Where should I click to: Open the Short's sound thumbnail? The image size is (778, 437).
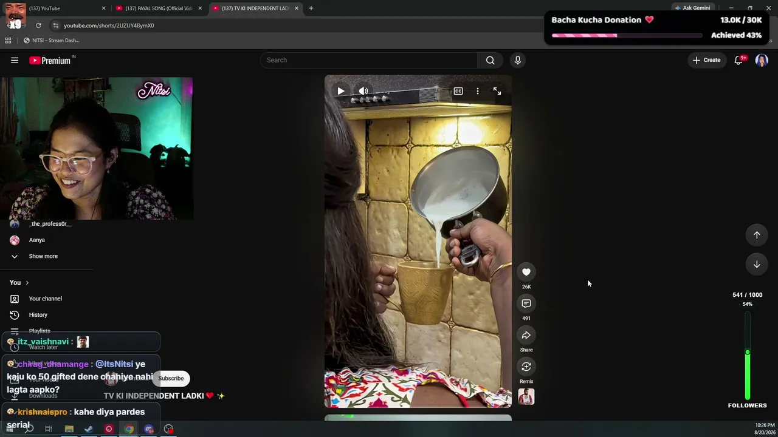click(x=526, y=397)
